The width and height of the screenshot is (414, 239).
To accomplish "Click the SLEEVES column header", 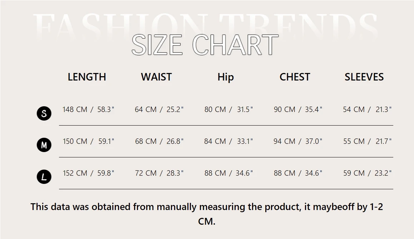I will (364, 77).
